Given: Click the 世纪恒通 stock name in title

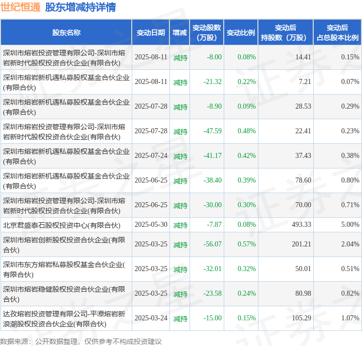Looking at the screenshot, I should 20,7.
